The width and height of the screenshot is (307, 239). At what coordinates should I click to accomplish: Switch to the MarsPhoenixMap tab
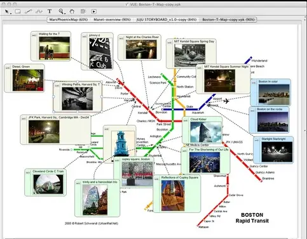pyautogui.click(x=68, y=20)
